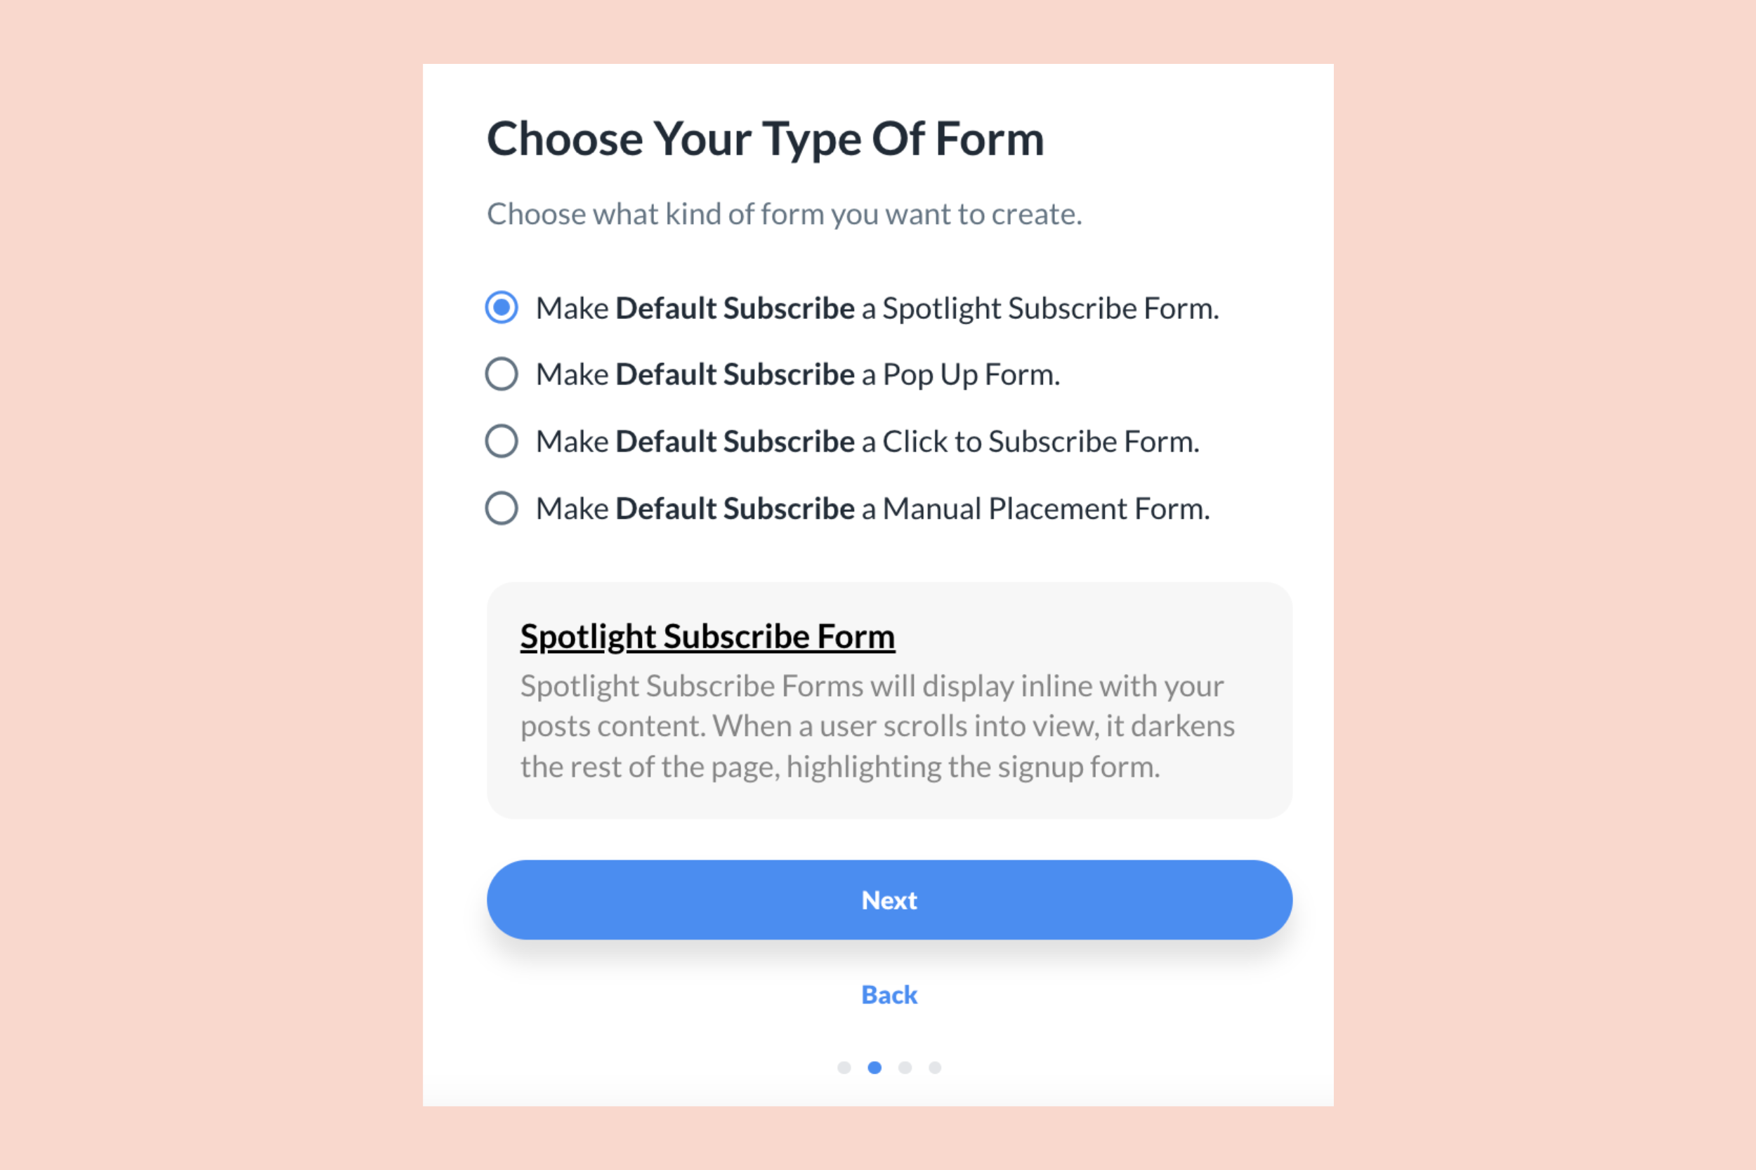Image resolution: width=1756 pixels, height=1170 pixels.
Task: Click the 'a Spotlight Subscribe Form' option label
Action: coord(1040,308)
